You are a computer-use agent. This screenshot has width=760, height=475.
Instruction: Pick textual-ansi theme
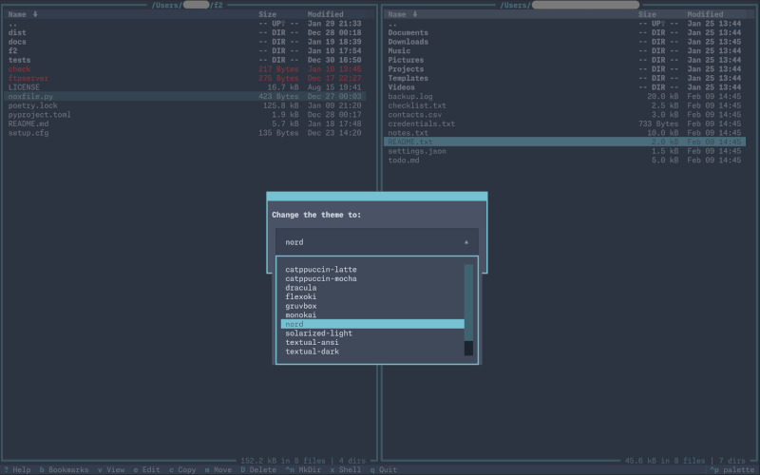click(x=372, y=342)
